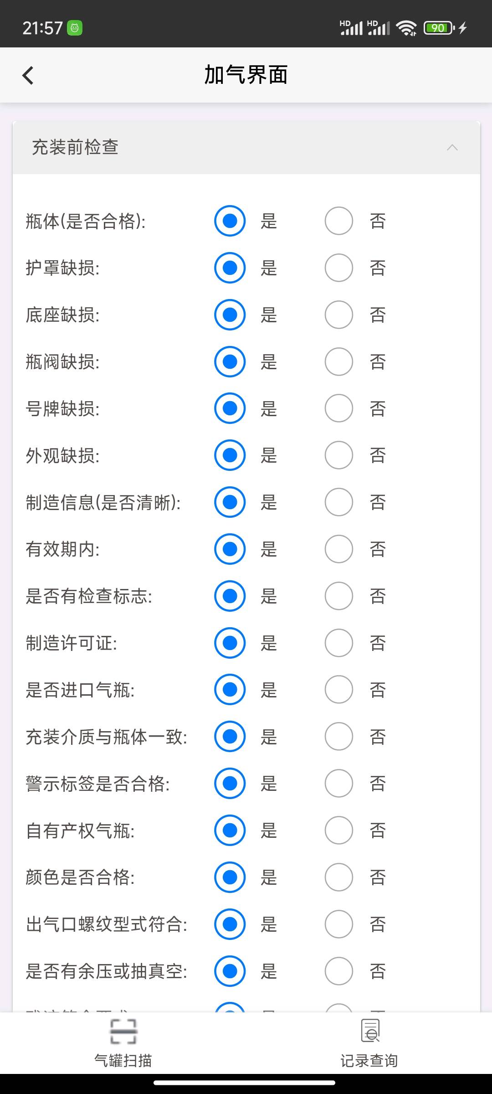Select 否 for 瓶体(是否合格)
Viewport: 492px width, 1094px height.
(339, 221)
